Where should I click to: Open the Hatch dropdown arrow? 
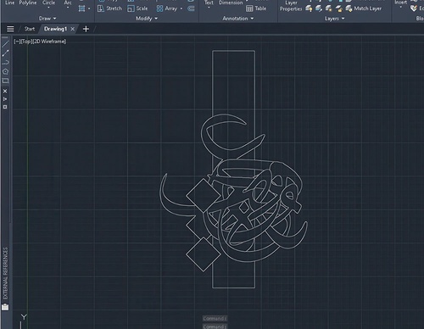(x=89, y=8)
